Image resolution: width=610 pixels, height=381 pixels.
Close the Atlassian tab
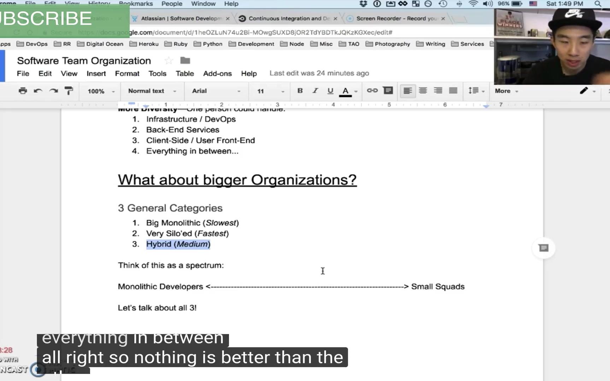click(x=228, y=18)
